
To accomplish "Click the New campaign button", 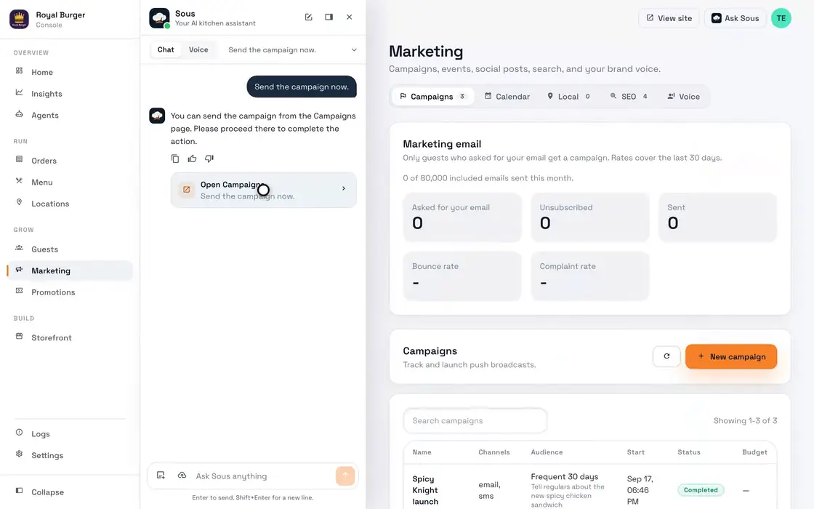I will [731, 356].
